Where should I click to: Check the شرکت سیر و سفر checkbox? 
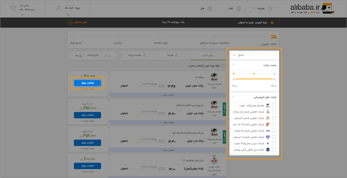(x=274, y=143)
